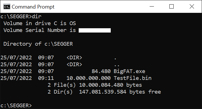Click the '2 Dir(s)' summary text

60,92
